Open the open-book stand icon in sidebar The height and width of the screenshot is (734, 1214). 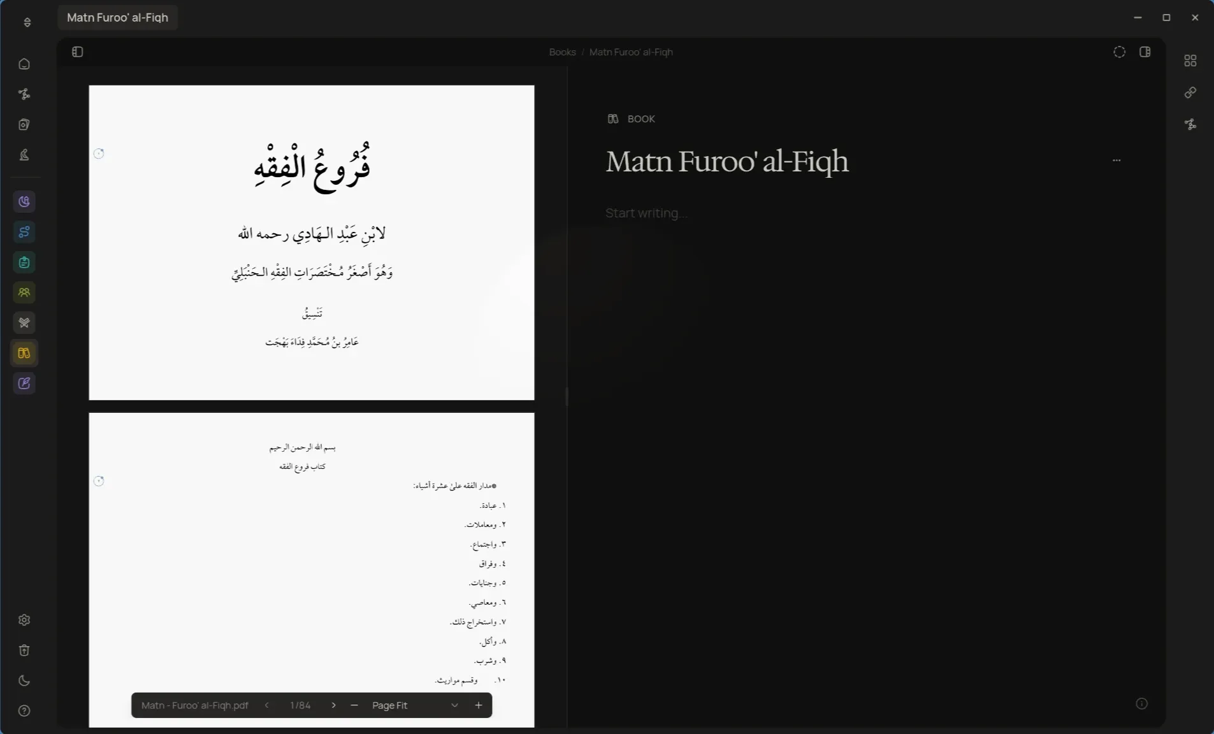pos(24,323)
